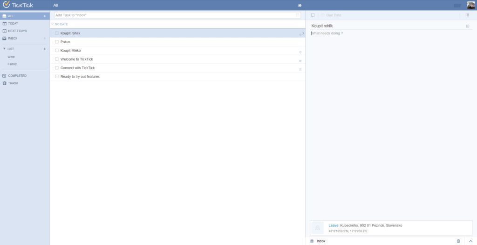Click calendar icon in Add Task field
The height and width of the screenshot is (245, 477).
(x=298, y=15)
